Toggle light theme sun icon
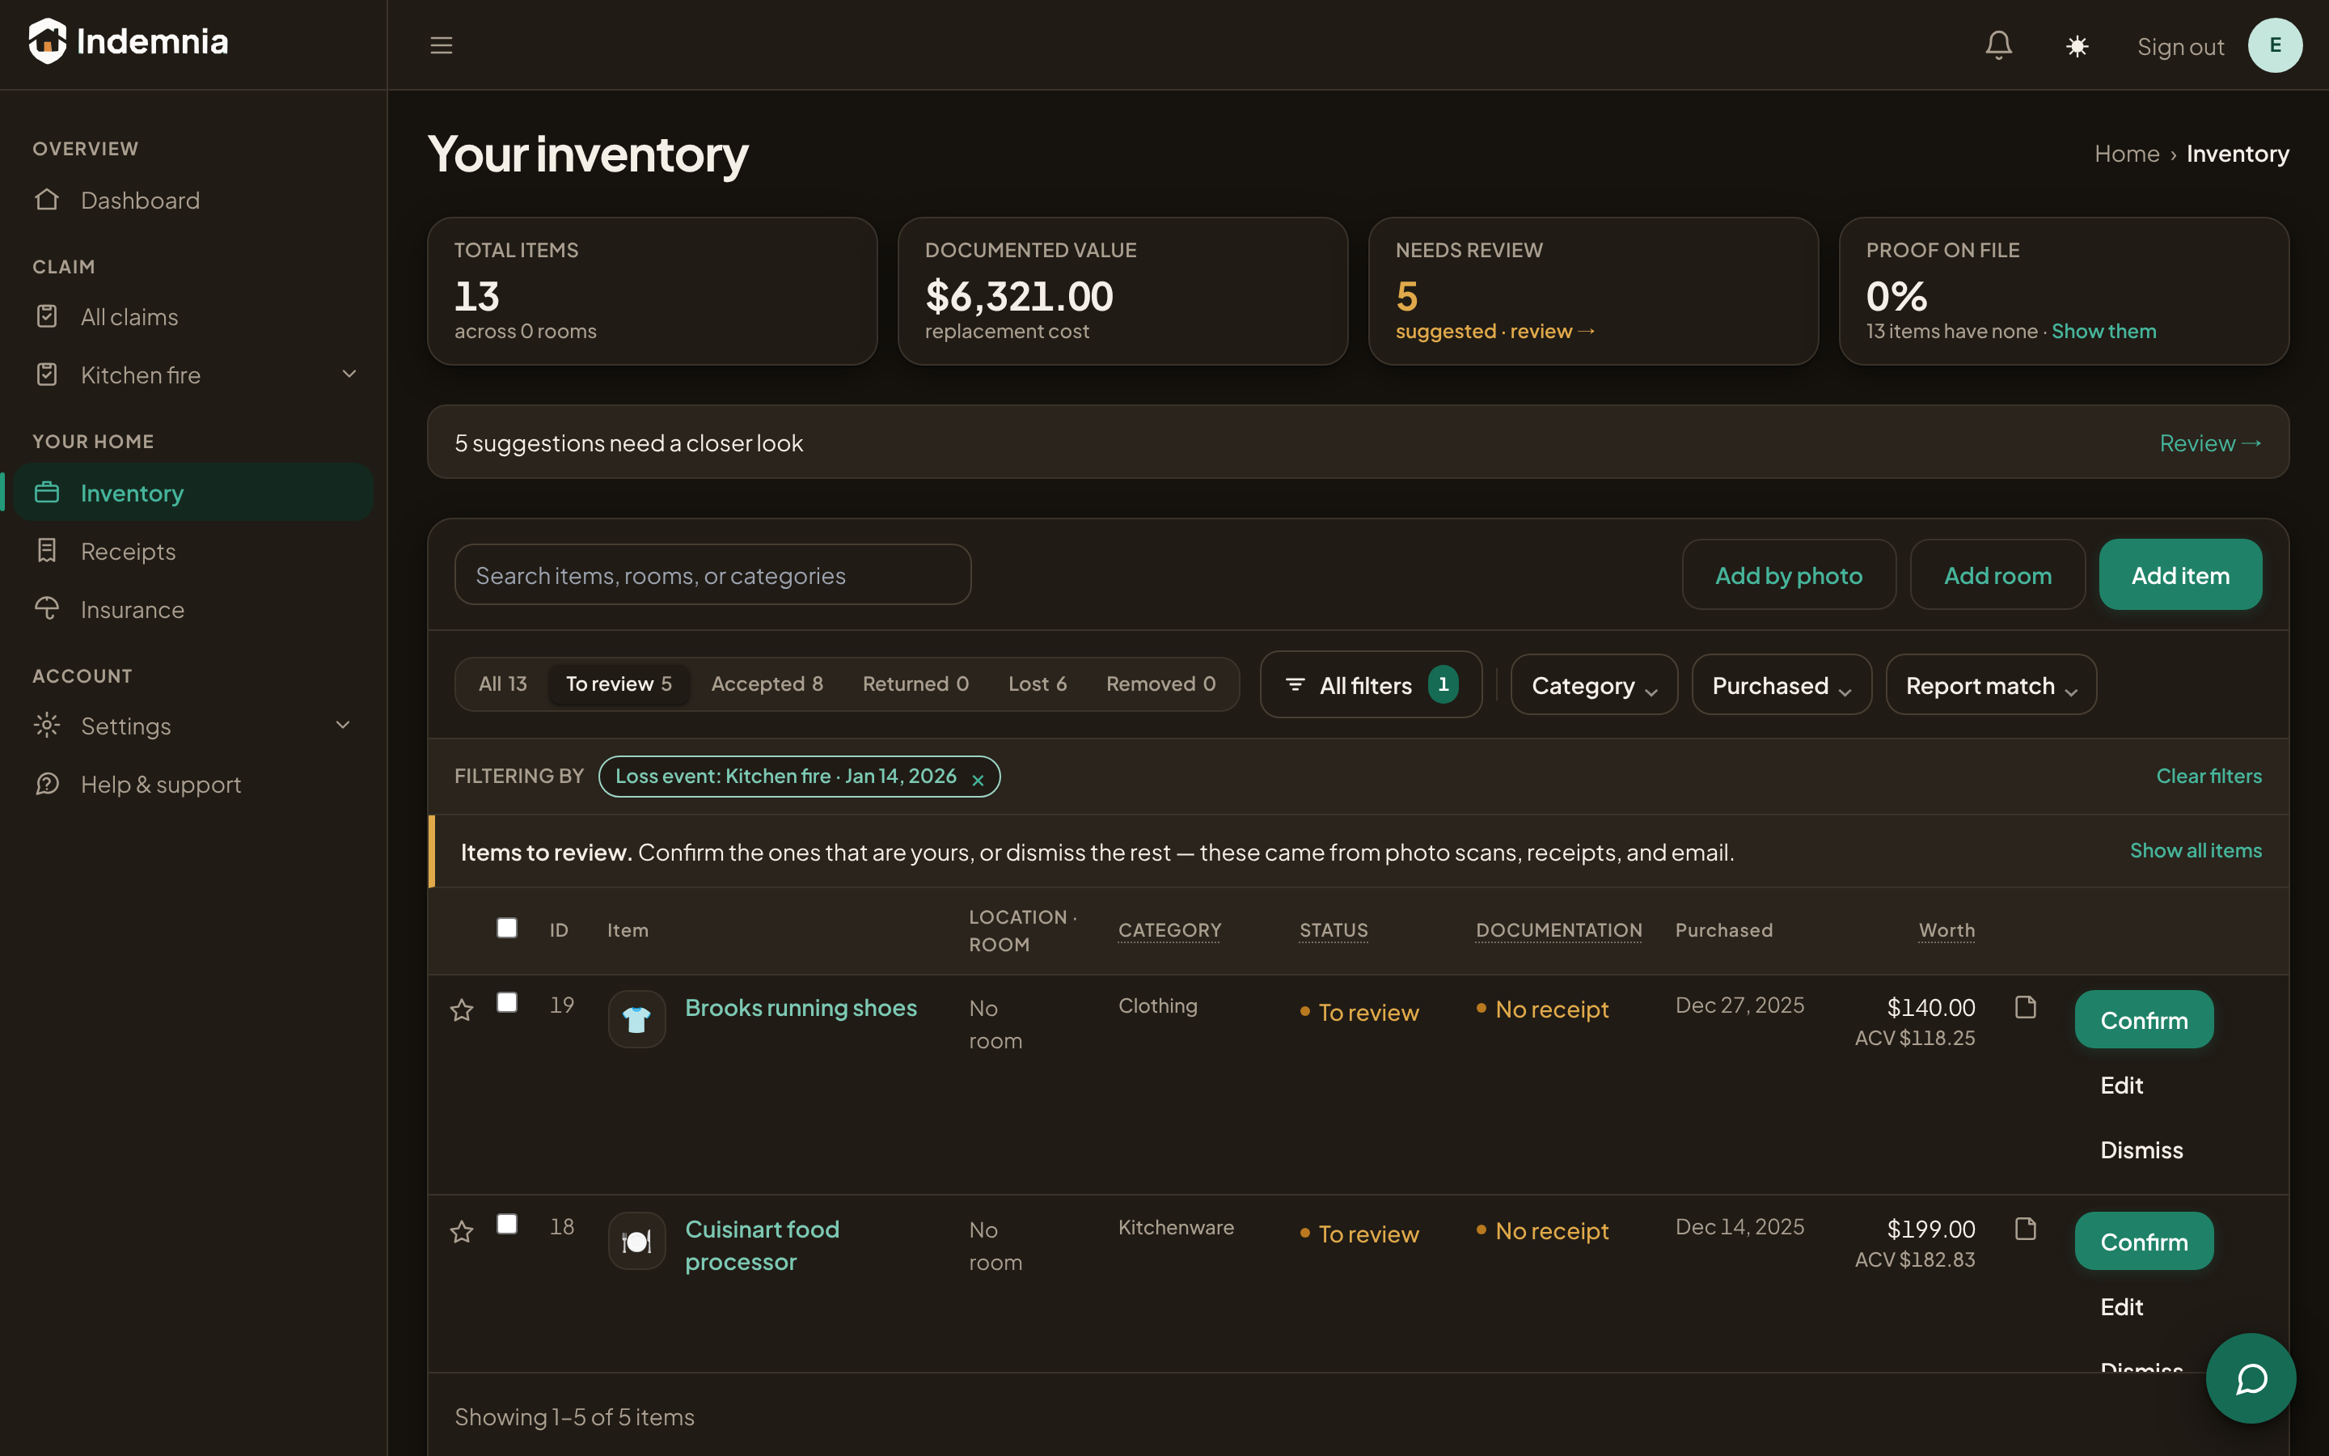 click(2077, 46)
